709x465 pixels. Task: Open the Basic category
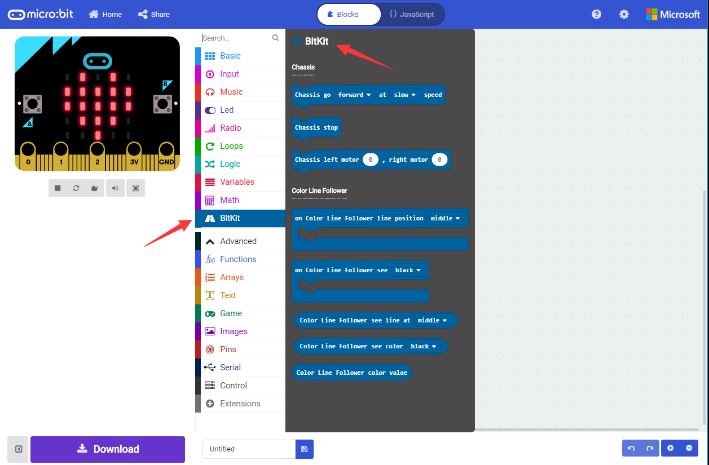[x=240, y=56]
